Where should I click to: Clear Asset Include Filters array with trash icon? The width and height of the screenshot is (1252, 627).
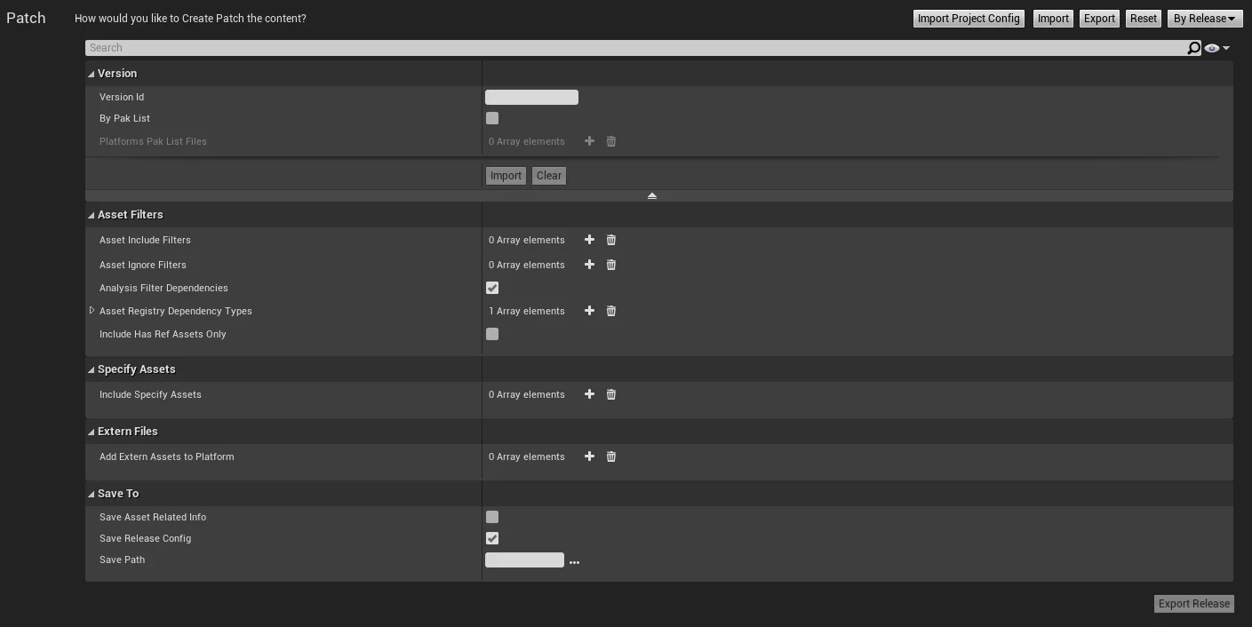[611, 240]
